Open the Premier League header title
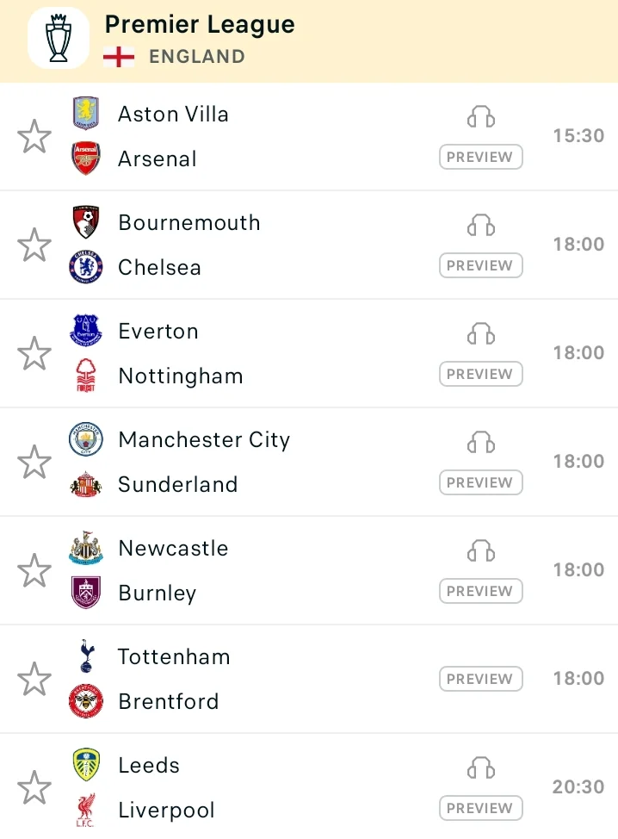 200,25
